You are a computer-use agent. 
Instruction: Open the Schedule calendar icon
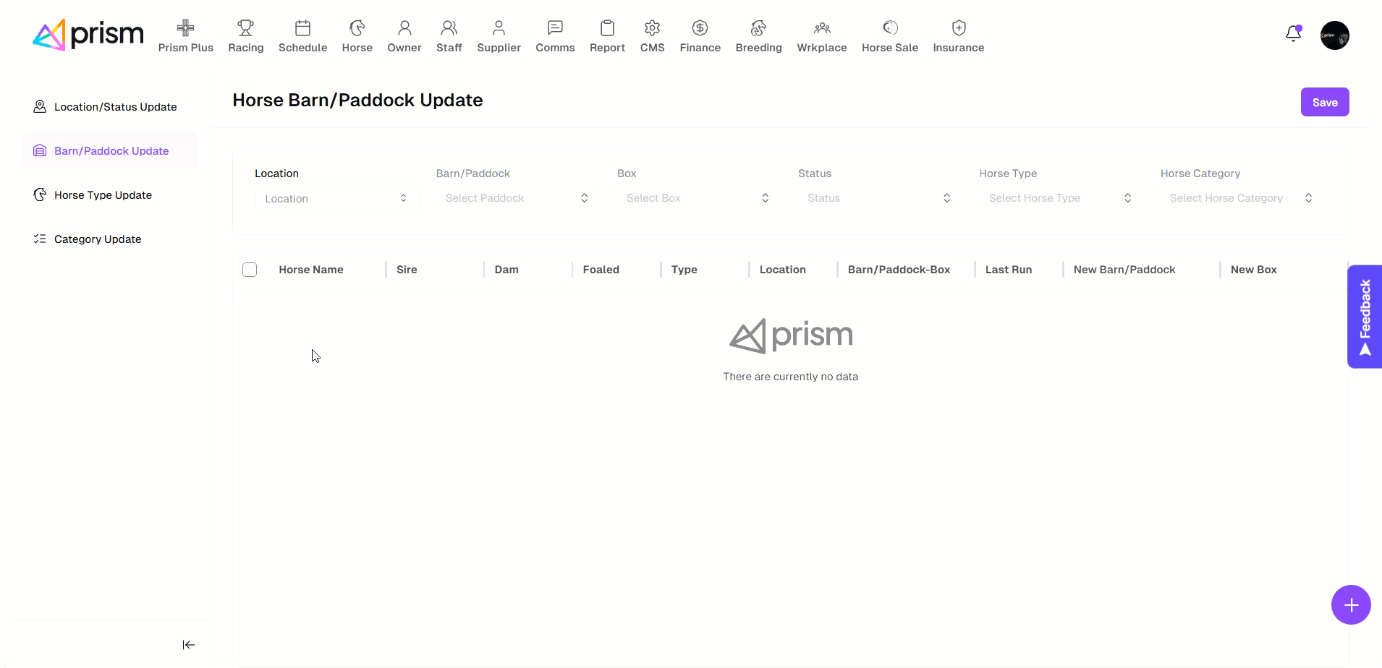(x=302, y=28)
